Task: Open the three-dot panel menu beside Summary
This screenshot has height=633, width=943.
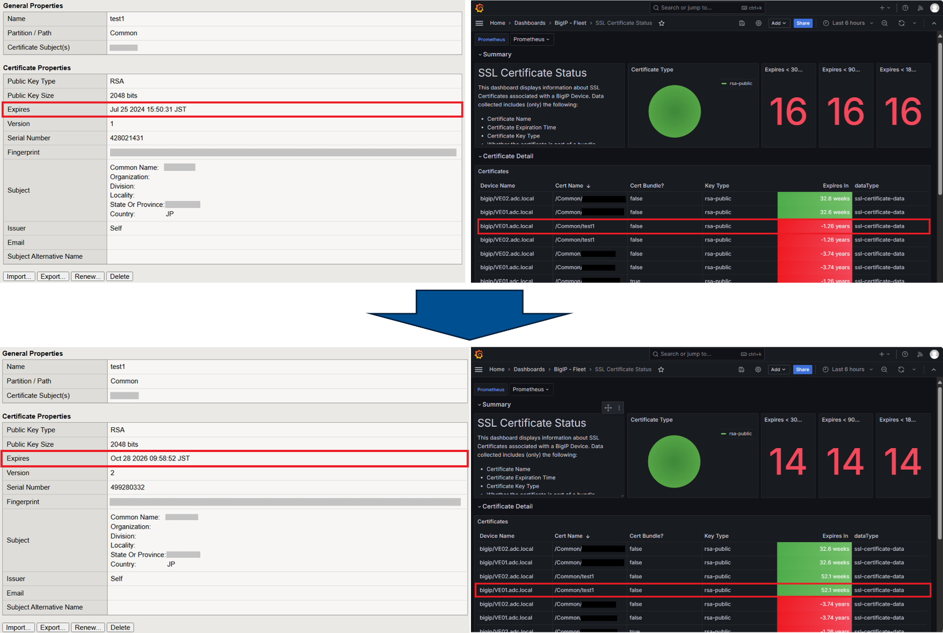Action: pyautogui.click(x=619, y=408)
